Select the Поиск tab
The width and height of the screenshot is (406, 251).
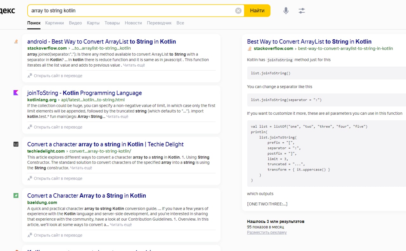click(x=34, y=23)
